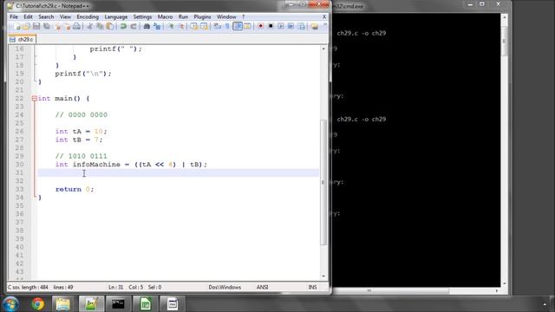Click the editor vertical scrollbar thumb

coord(323,182)
